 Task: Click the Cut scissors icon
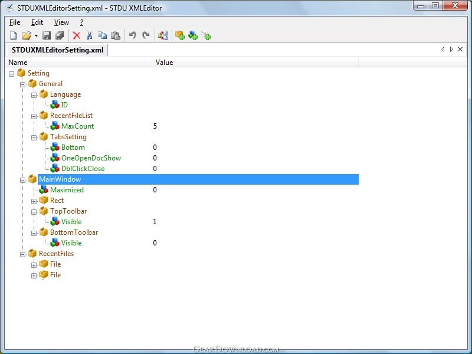click(x=89, y=35)
